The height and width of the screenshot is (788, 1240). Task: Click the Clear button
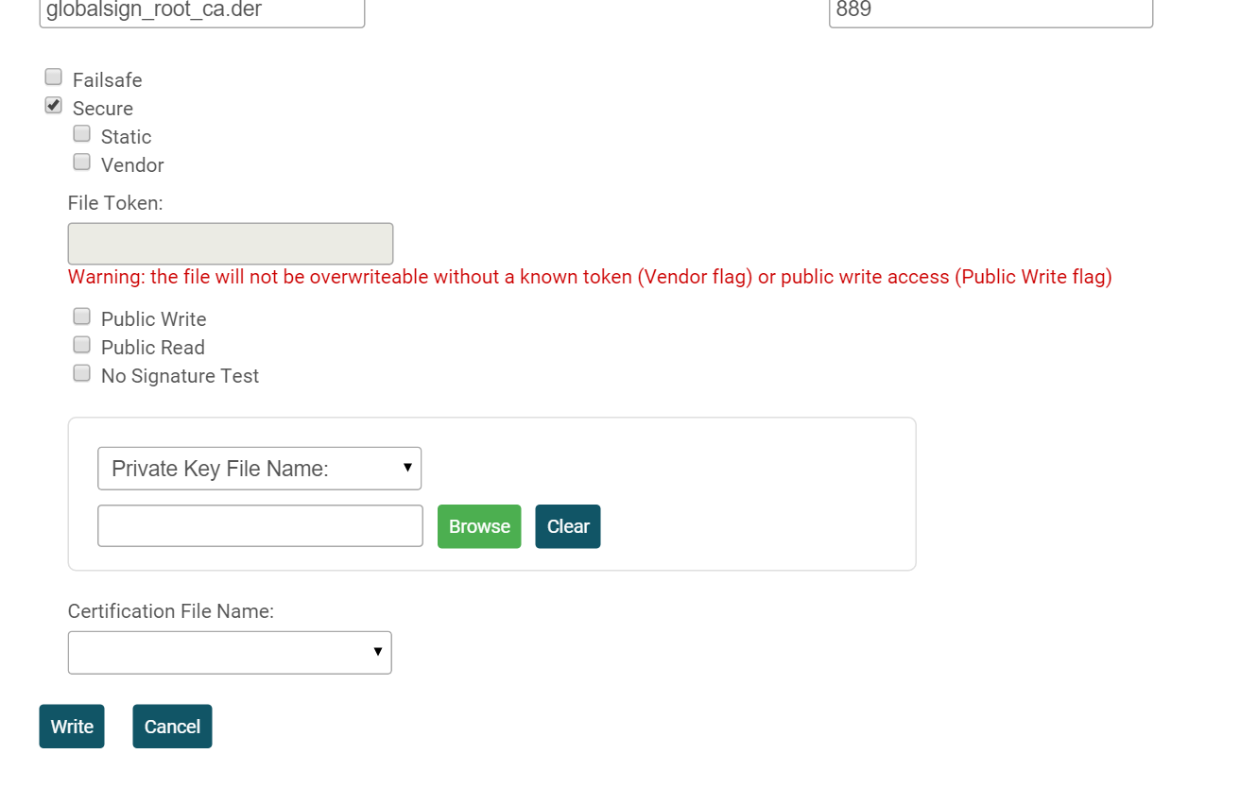pos(568,526)
